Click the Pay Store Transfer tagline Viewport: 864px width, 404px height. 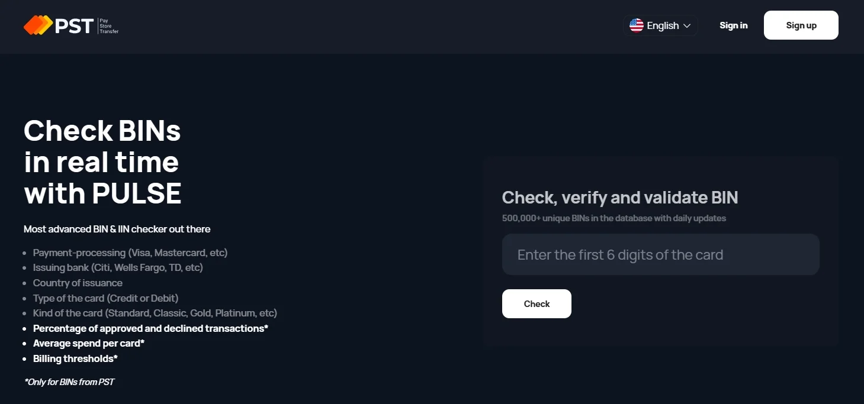[x=108, y=25]
